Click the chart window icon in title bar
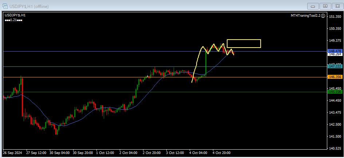Screen dimensions: 344x158 coord(5,6)
